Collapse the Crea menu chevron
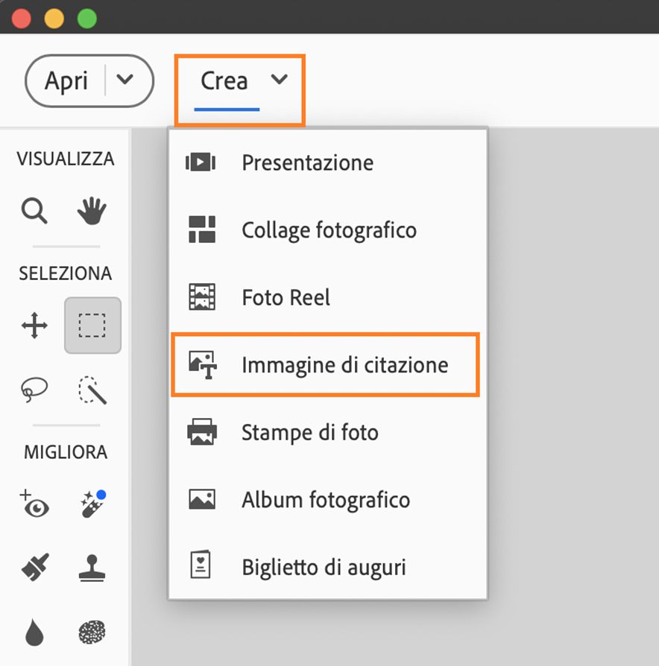This screenshot has height=666, width=659. point(280,80)
